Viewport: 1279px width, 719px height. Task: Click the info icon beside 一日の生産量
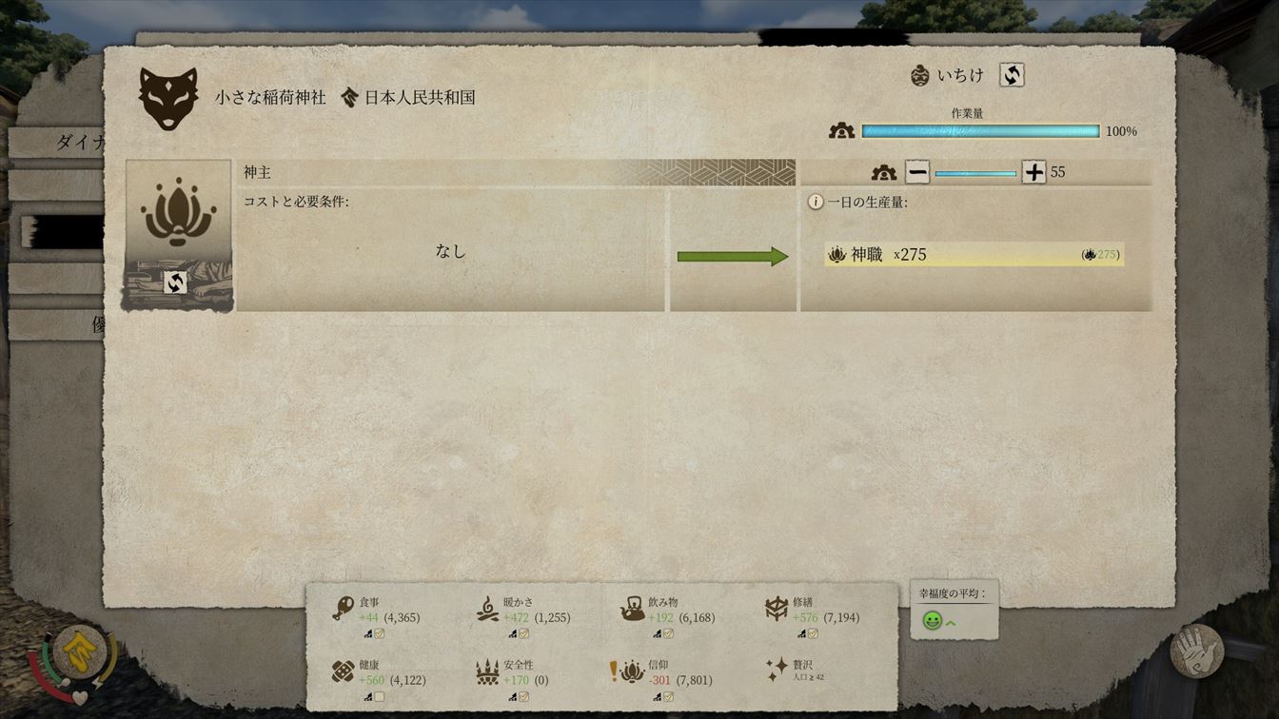tap(816, 203)
